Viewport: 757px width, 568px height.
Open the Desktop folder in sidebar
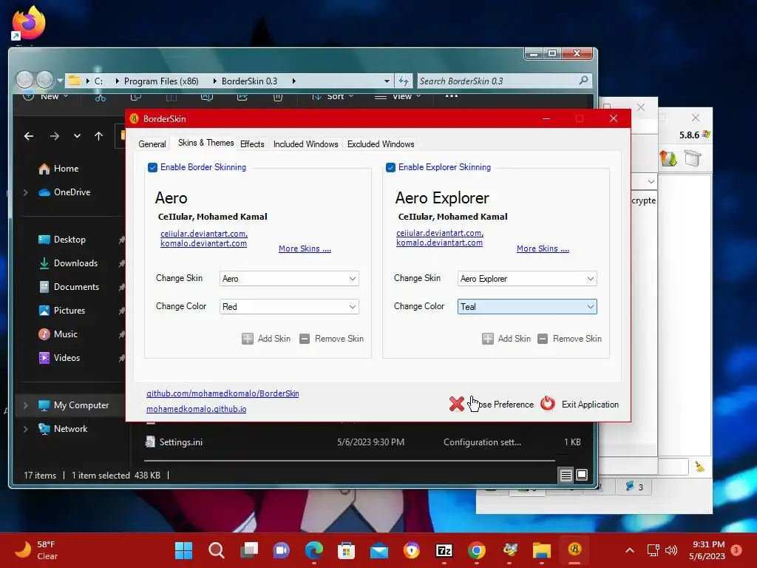click(69, 240)
